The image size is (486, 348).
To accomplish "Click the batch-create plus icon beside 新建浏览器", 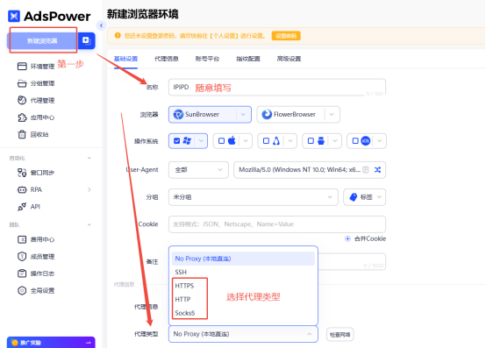I will tap(86, 40).
